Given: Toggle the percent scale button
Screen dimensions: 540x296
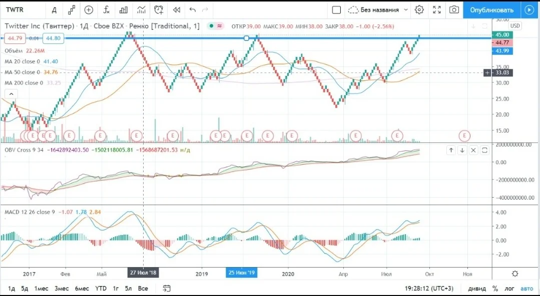Looking at the screenshot, I should [495, 289].
